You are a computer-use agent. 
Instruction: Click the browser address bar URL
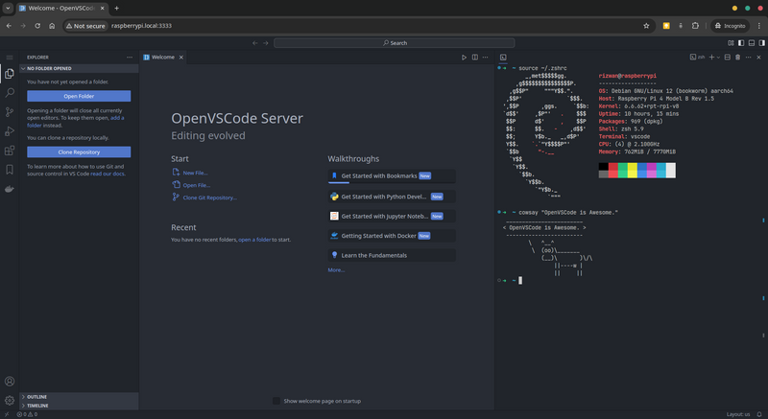pos(141,26)
